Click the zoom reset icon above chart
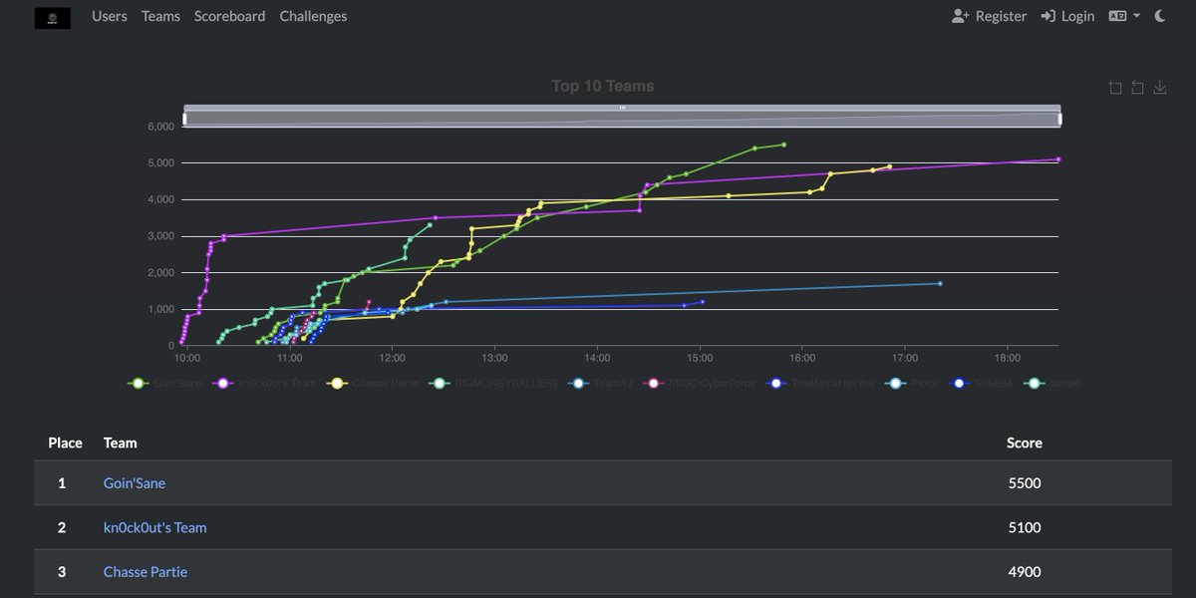Screen dimensions: 1196x598 [1137, 88]
